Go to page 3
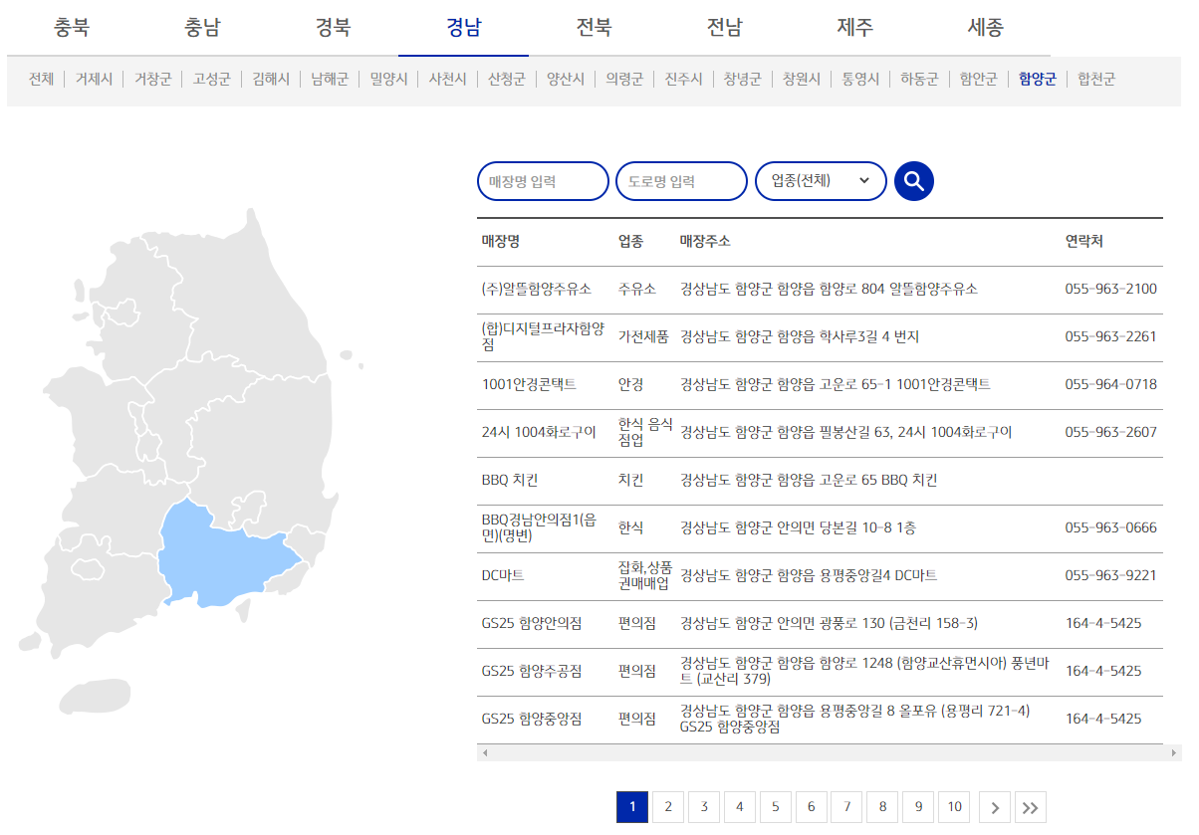Viewport: 1199px width, 835px height. tap(703, 807)
